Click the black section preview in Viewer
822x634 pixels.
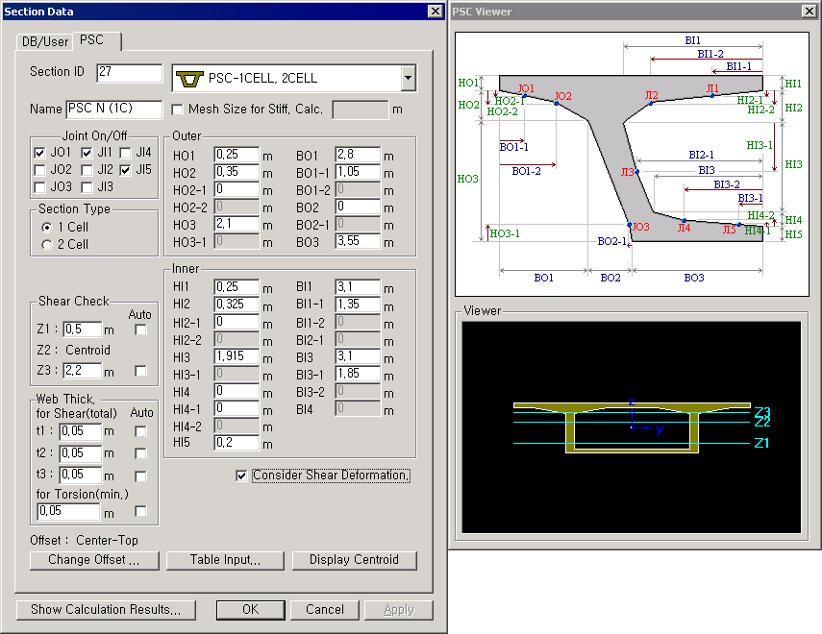point(632,427)
